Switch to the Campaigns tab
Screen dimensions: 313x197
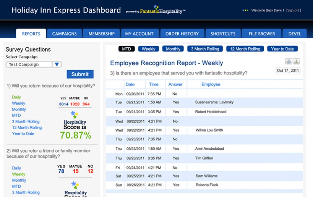pyautogui.click(x=64, y=34)
